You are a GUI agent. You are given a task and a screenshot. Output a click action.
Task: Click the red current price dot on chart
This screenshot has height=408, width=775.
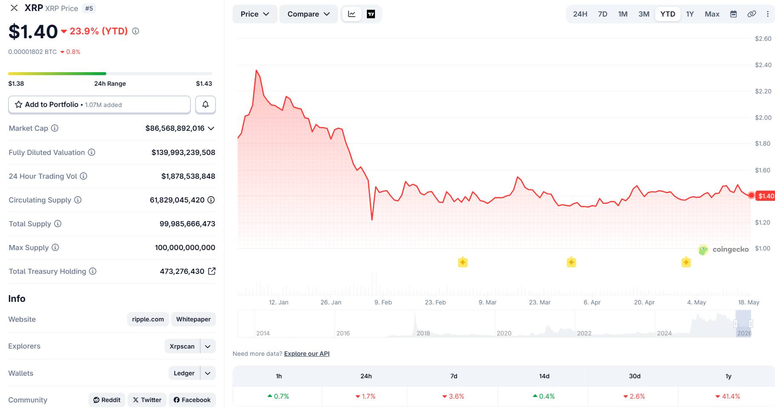pyautogui.click(x=751, y=195)
